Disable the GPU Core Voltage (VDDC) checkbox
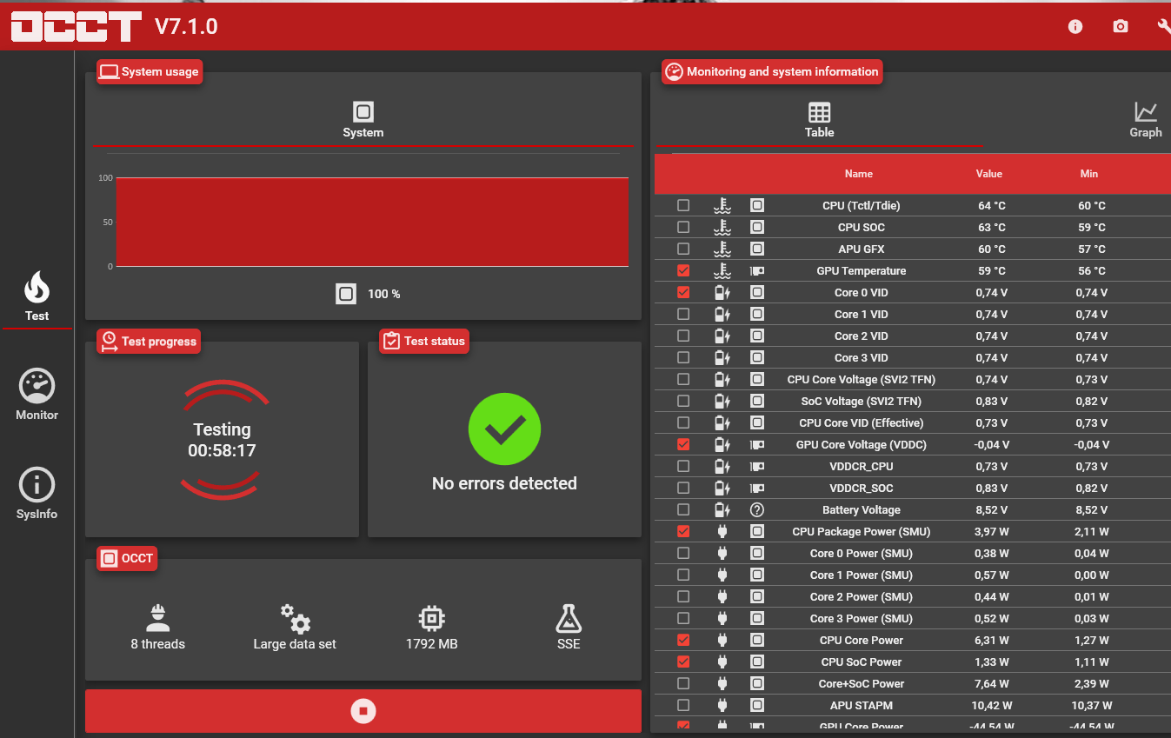The height and width of the screenshot is (738, 1171). 683,444
